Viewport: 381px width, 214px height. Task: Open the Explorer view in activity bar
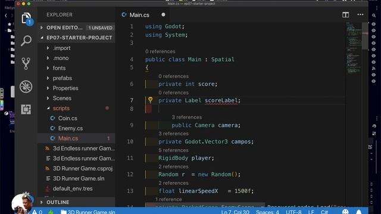pos(26,18)
